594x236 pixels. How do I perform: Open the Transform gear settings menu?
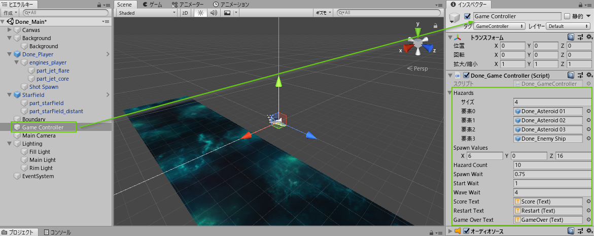pyautogui.click(x=589, y=37)
